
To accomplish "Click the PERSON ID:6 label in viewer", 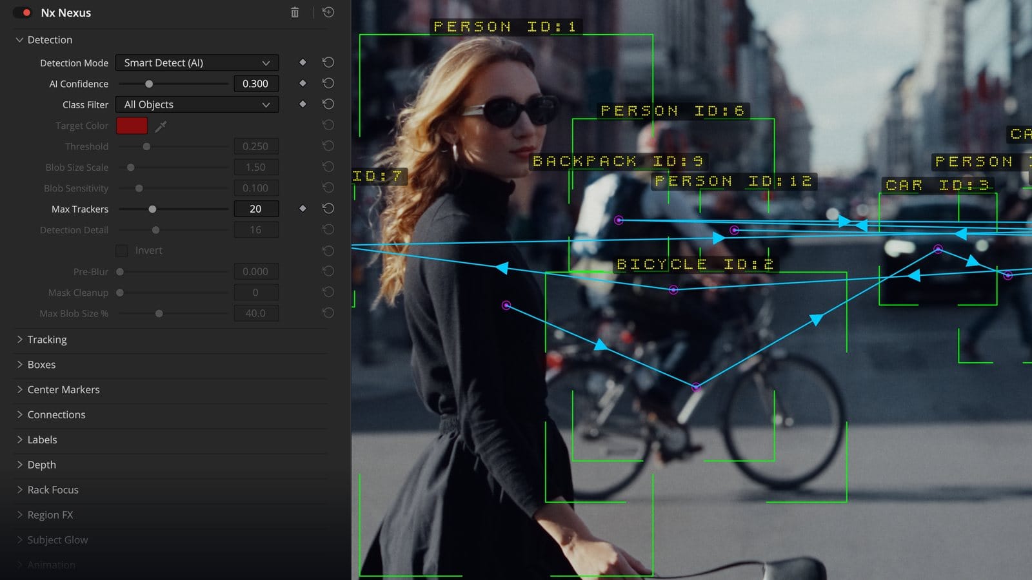I will pyautogui.click(x=673, y=111).
